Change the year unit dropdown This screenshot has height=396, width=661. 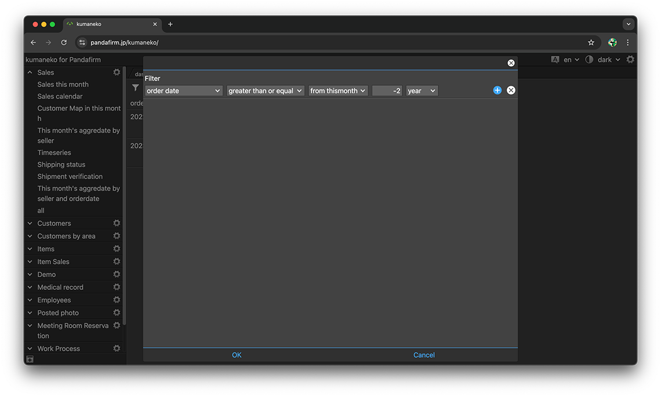(422, 91)
